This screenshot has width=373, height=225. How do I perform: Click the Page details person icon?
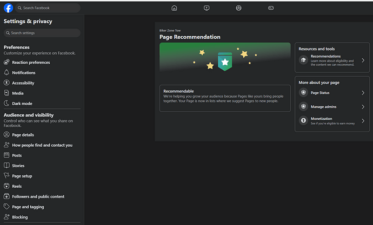coord(6,134)
